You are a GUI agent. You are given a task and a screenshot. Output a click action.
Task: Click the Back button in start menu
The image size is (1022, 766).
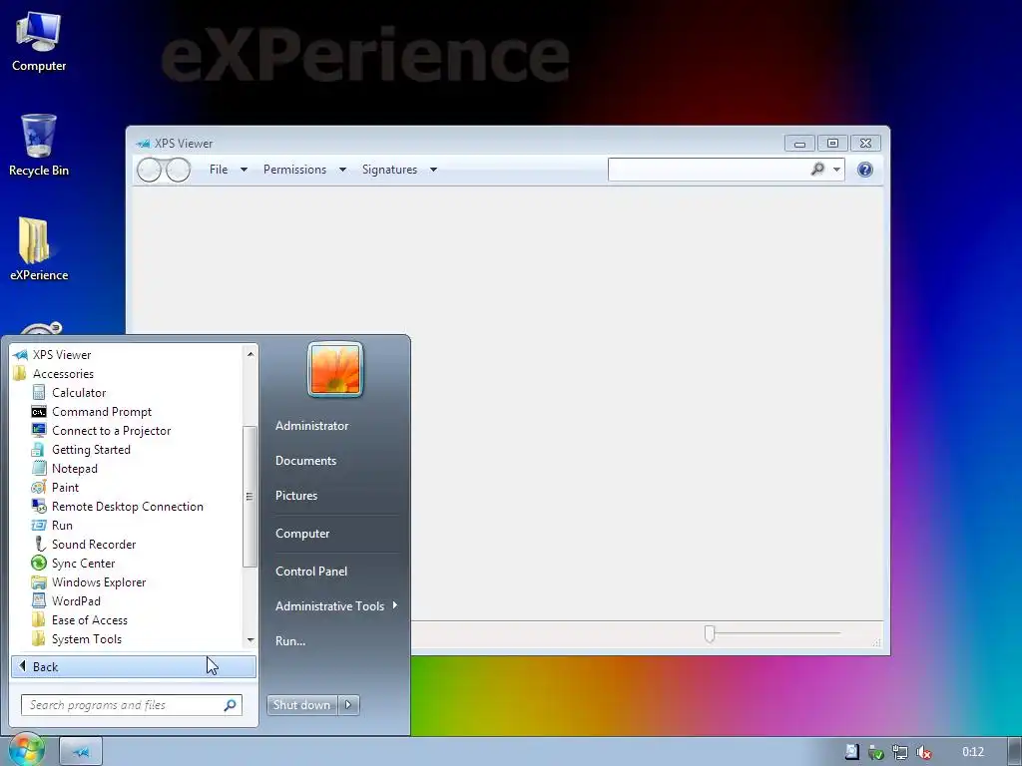[x=134, y=666]
